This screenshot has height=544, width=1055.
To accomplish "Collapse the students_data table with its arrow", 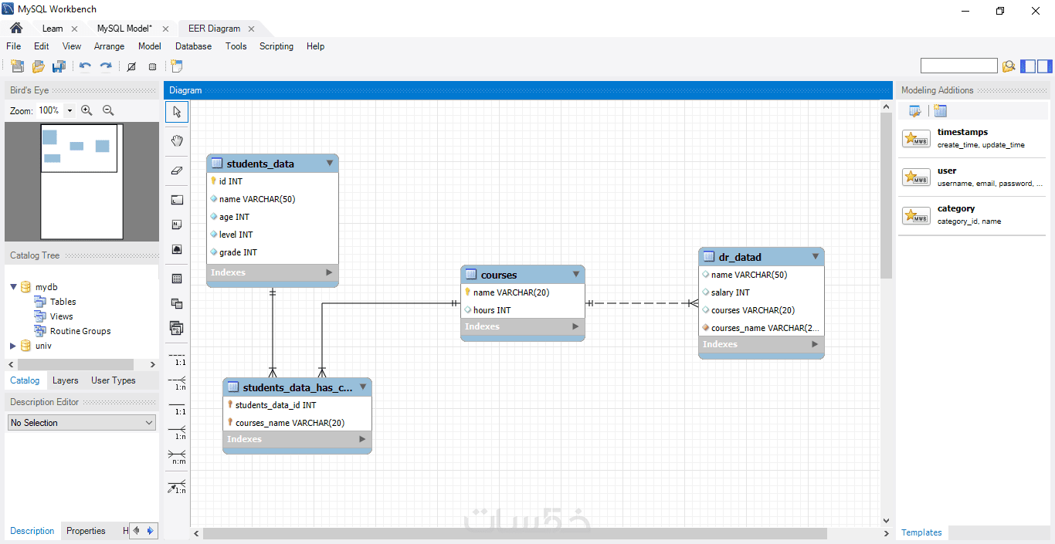I will 330,164.
